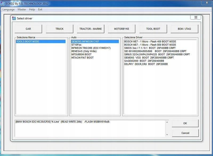Screen dimensions: 213x156
Task: Choose the MOTORBYKE category button
Action: click(122, 29)
